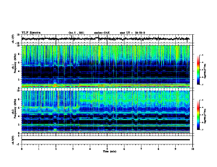This screenshot has width=217, height=167.
Task: Click the "8" tick on the time axis
Action: click(158, 149)
